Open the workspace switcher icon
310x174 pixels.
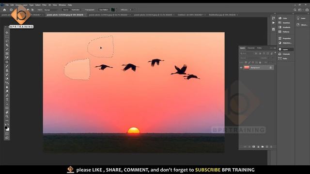click(x=300, y=10)
